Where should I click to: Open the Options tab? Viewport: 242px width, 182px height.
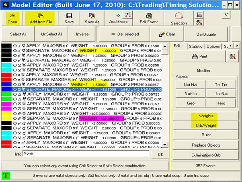click(x=213, y=46)
